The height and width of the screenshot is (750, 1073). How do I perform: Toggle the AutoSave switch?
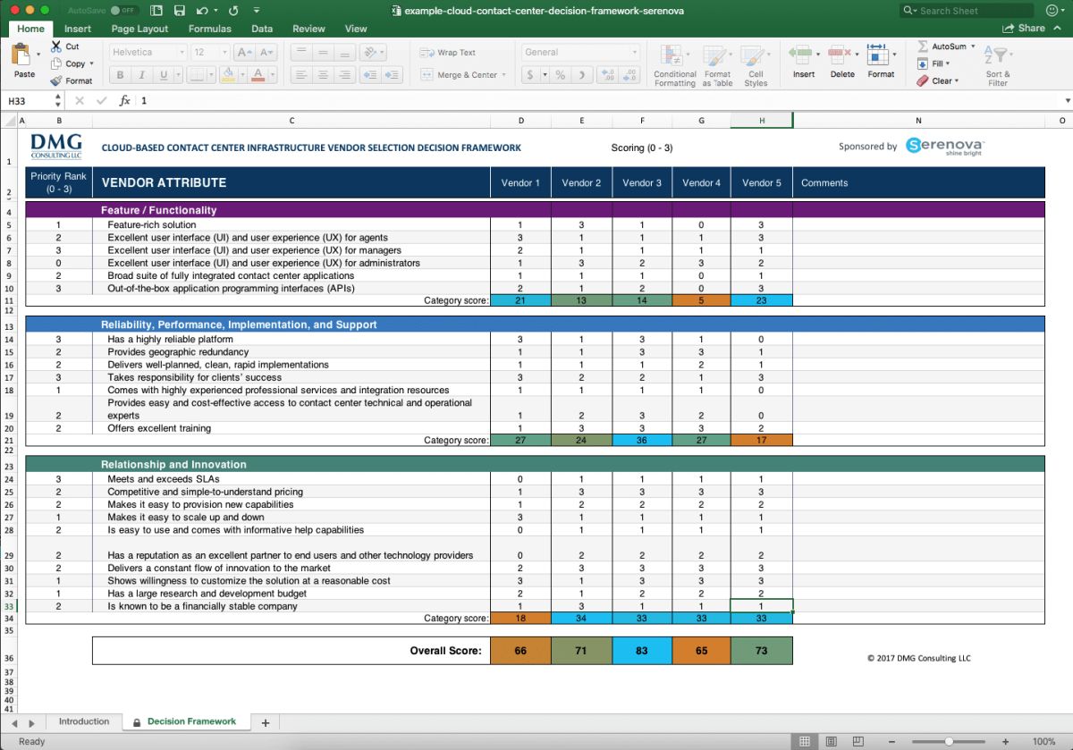click(x=126, y=11)
